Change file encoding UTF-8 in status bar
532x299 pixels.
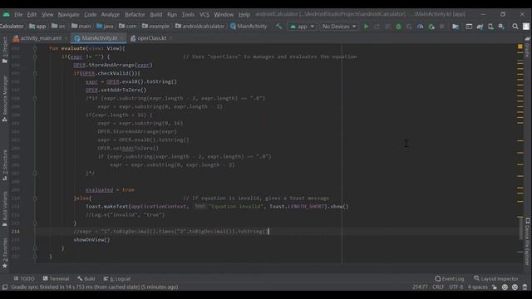tap(456, 287)
